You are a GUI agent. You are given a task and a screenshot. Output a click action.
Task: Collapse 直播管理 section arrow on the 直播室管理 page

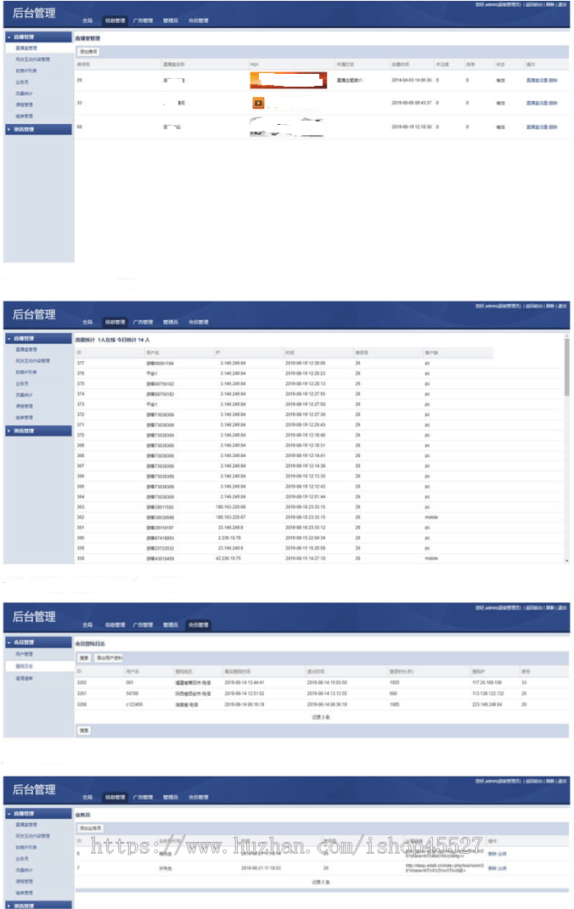[x=9, y=37]
